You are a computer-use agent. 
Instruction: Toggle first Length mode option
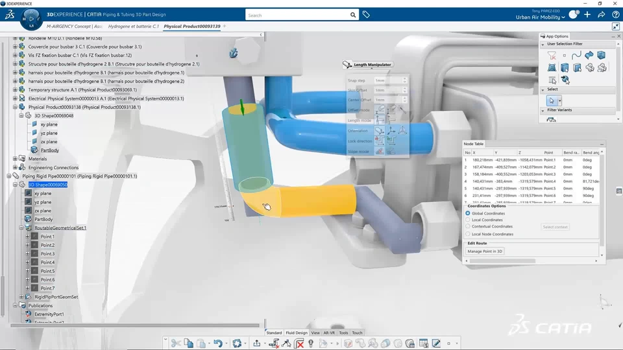(x=380, y=121)
